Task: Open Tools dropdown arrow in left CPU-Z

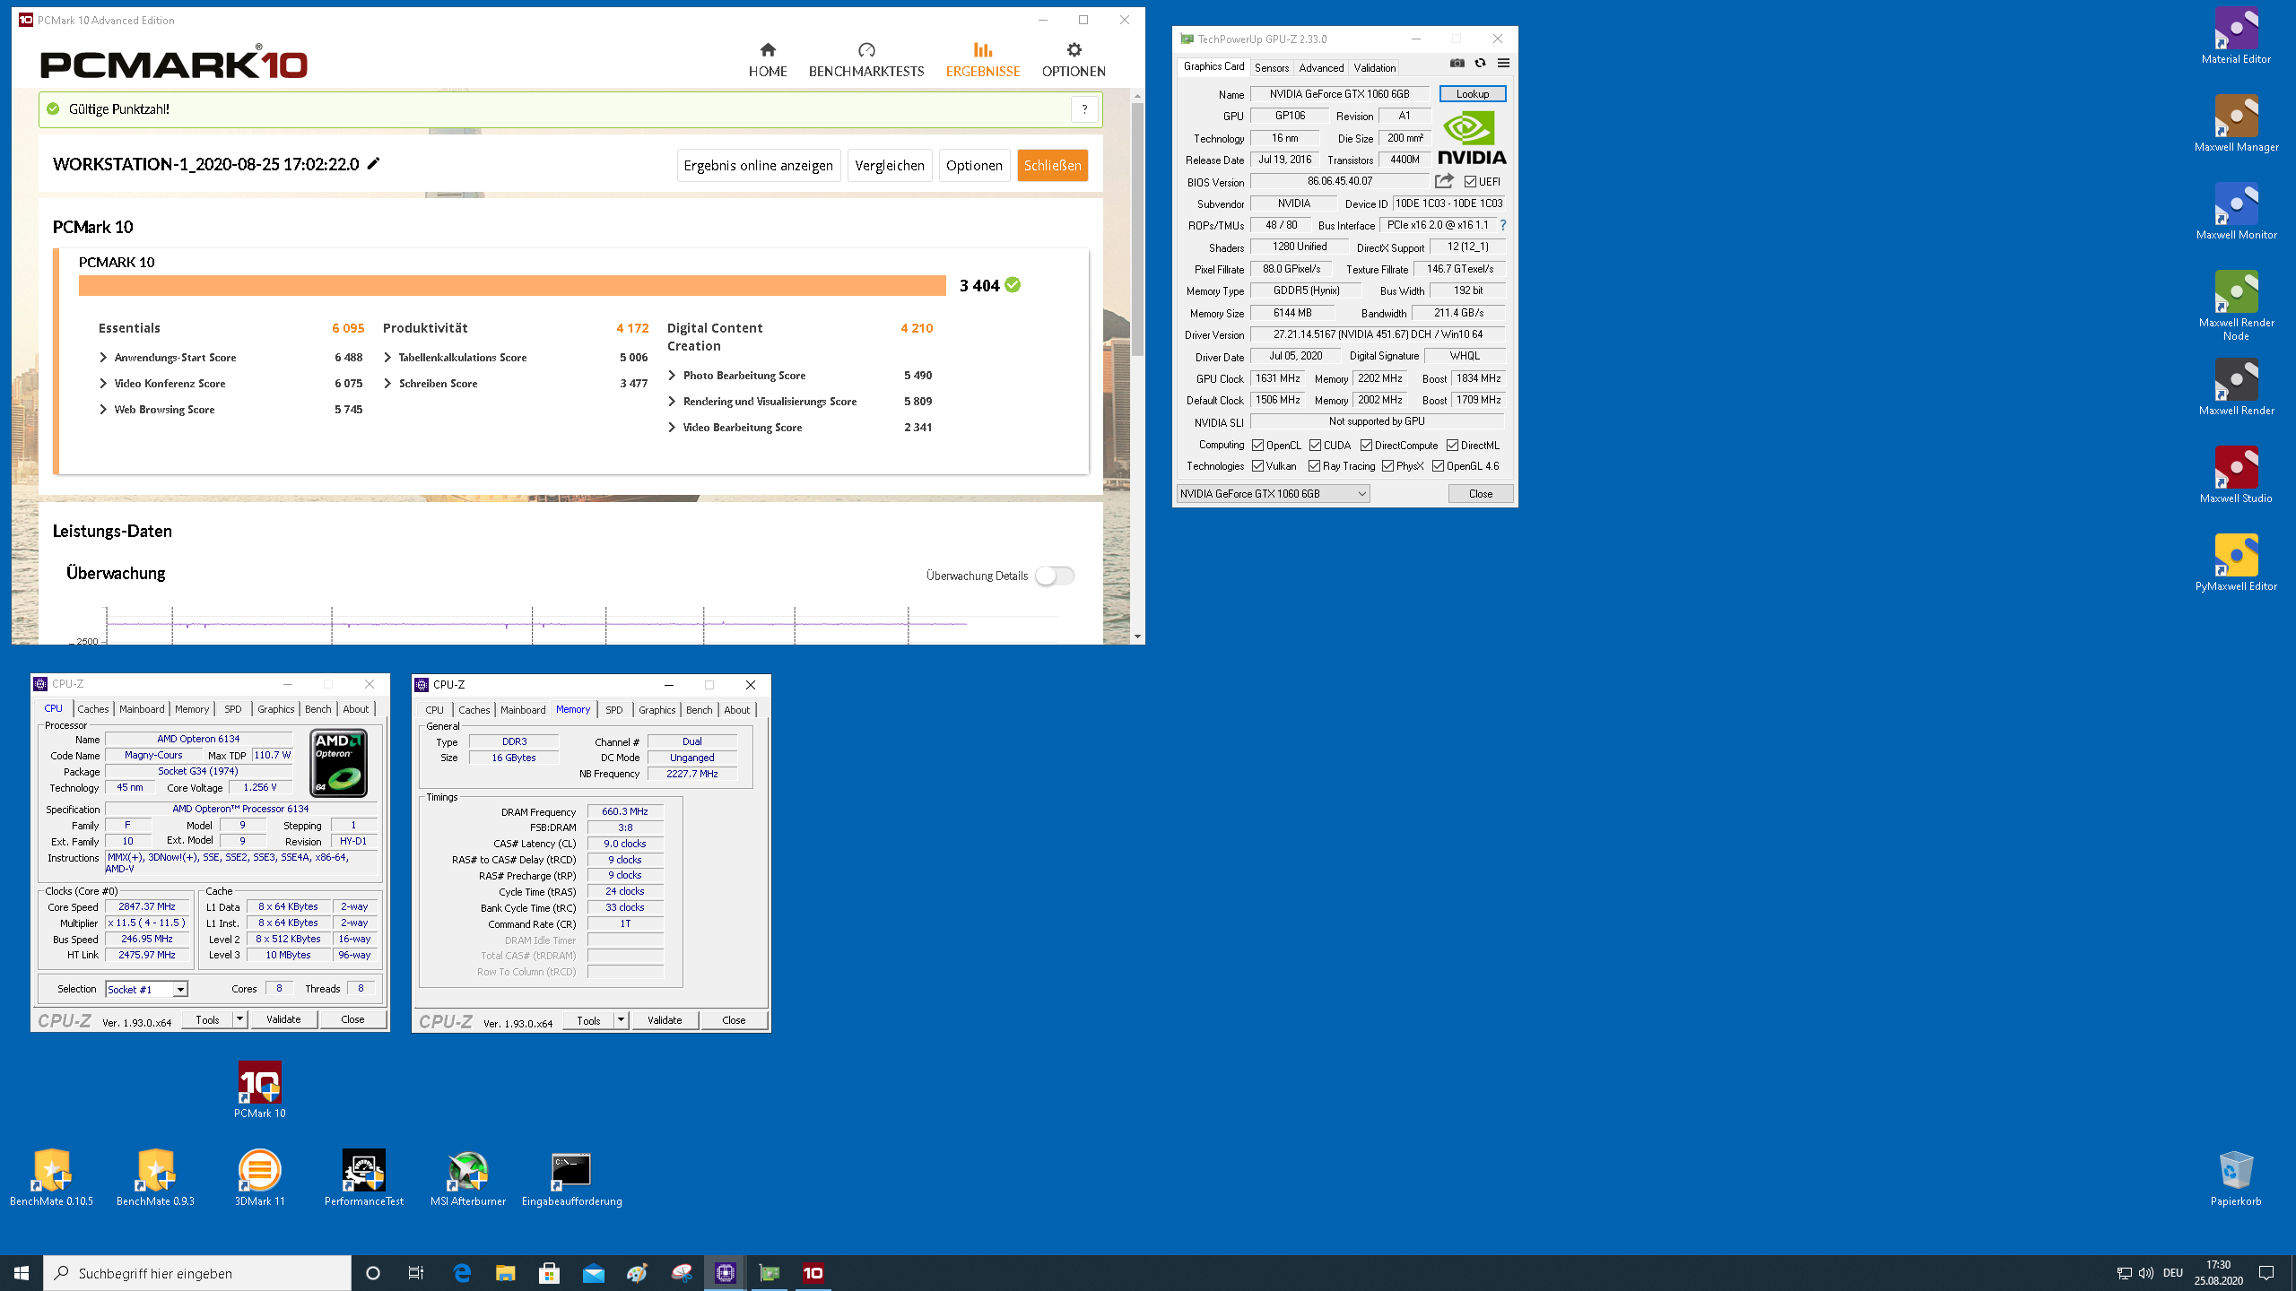Action: click(x=239, y=1019)
